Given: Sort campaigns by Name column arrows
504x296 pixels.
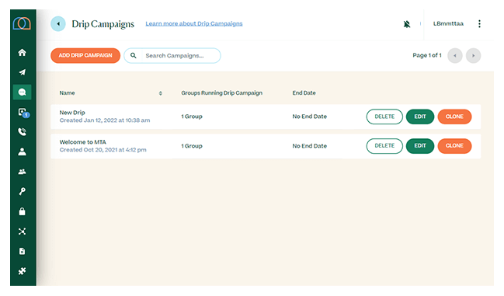Looking at the screenshot, I should coord(161,93).
